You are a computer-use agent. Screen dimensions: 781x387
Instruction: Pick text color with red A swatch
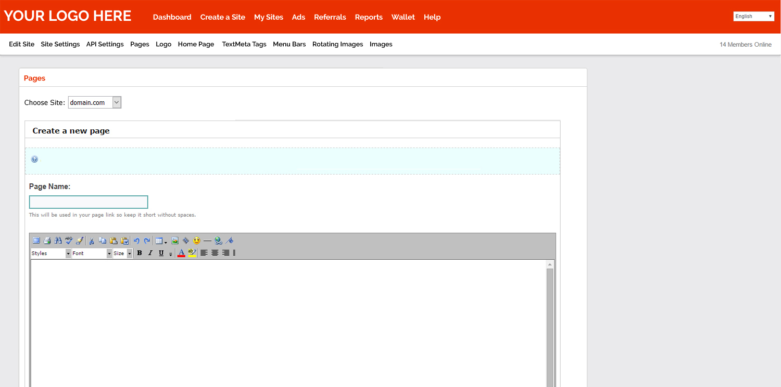tap(181, 253)
